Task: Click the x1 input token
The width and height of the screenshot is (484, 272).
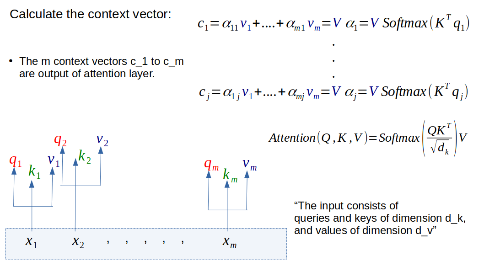Action: [x=32, y=241]
